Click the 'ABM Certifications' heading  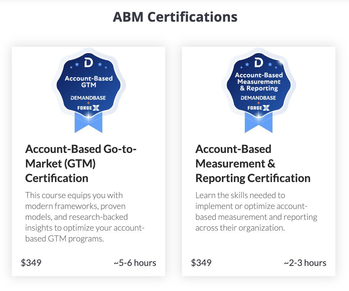coord(175,17)
